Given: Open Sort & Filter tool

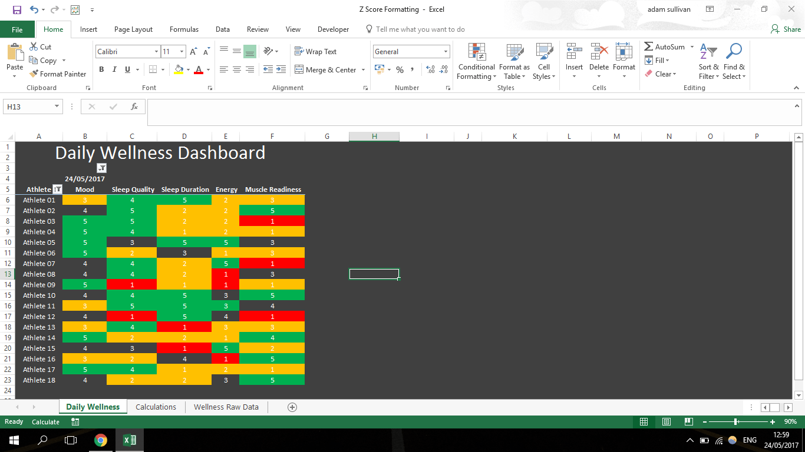Looking at the screenshot, I should 708,62.
